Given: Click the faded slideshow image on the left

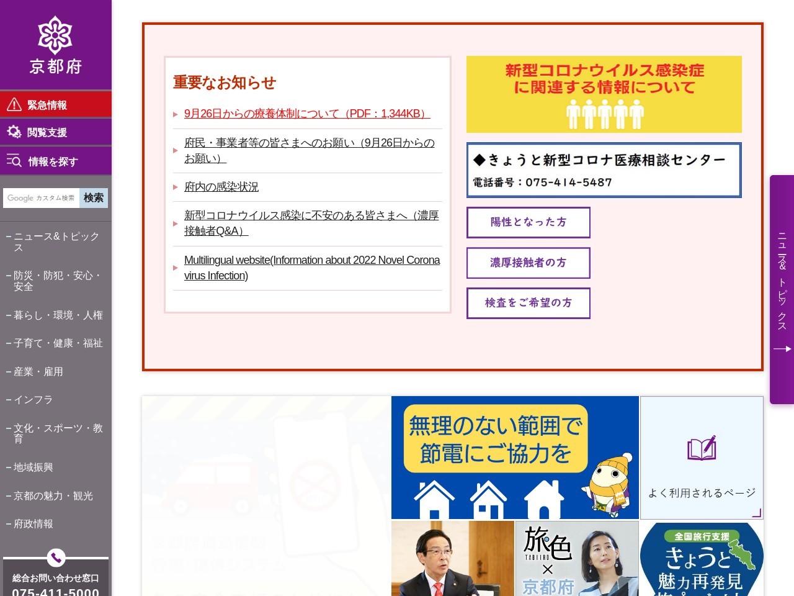Looking at the screenshot, I should click(266, 496).
